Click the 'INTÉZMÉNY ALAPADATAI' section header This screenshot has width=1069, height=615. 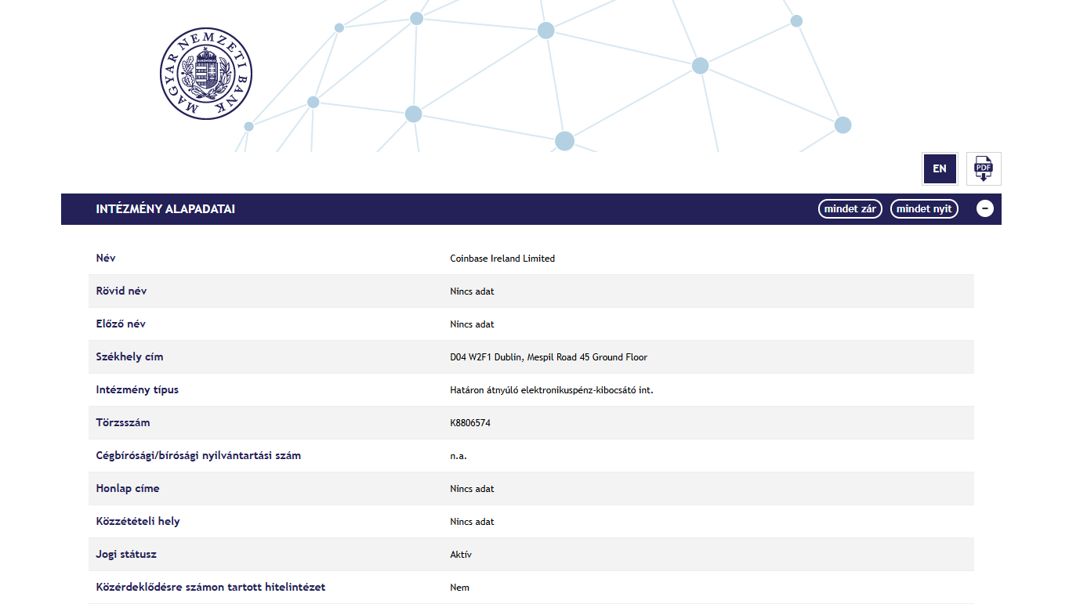click(x=165, y=209)
